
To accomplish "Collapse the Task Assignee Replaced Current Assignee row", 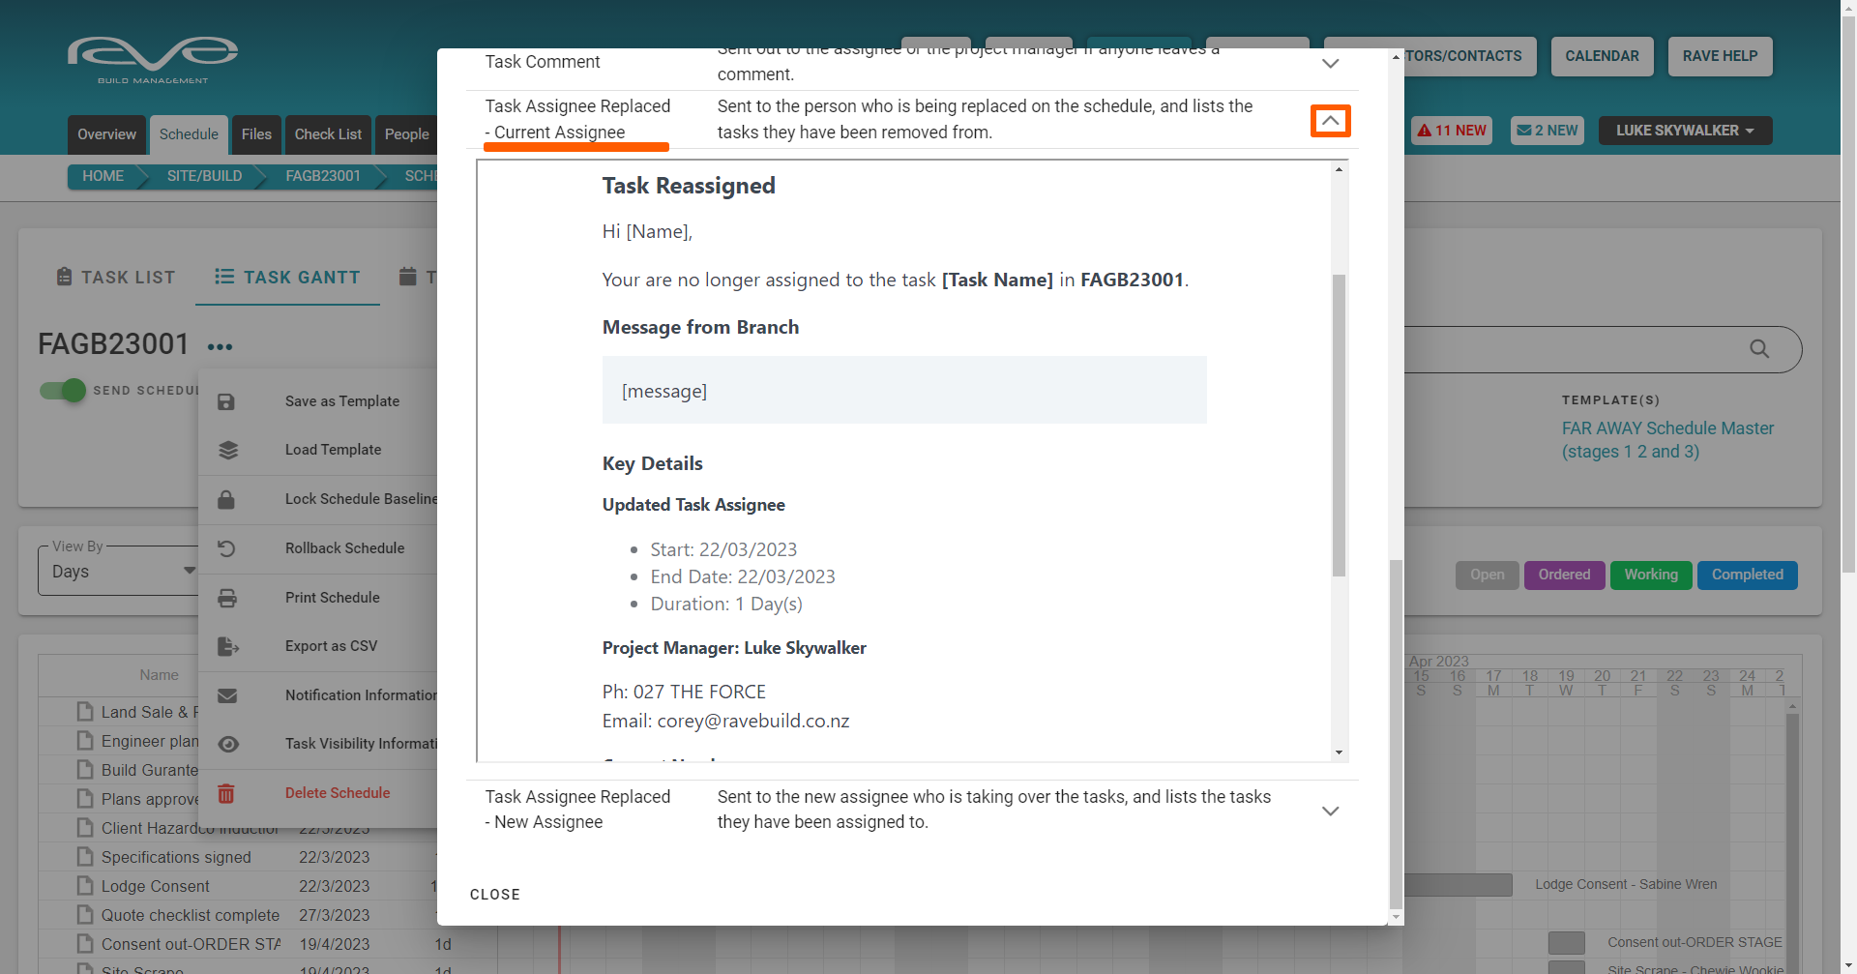I will 1331,121.
